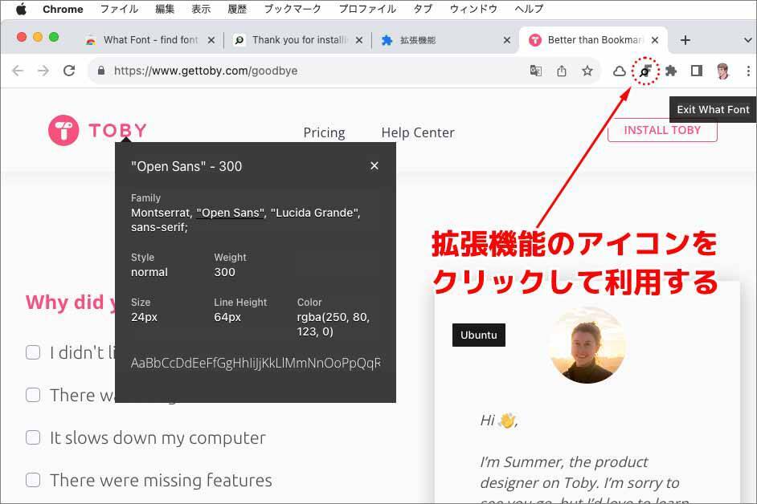Click the INSTALL TOBY button
Image resolution: width=757 pixels, height=504 pixels.
tap(662, 130)
